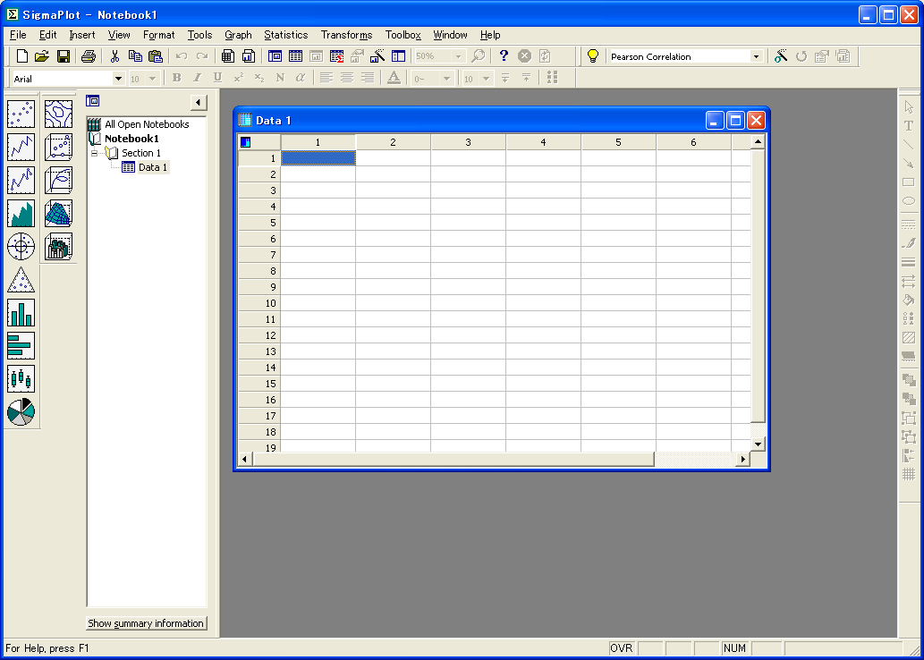This screenshot has width=924, height=660.
Task: Open the Graph menu
Action: pos(238,35)
